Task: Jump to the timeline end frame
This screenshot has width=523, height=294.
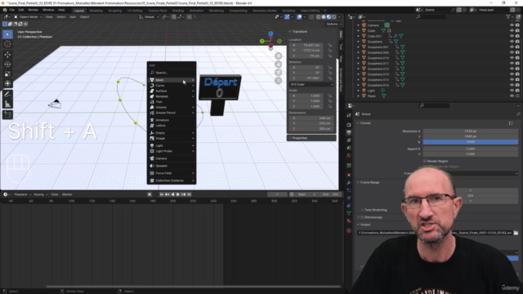Action: [x=189, y=194]
